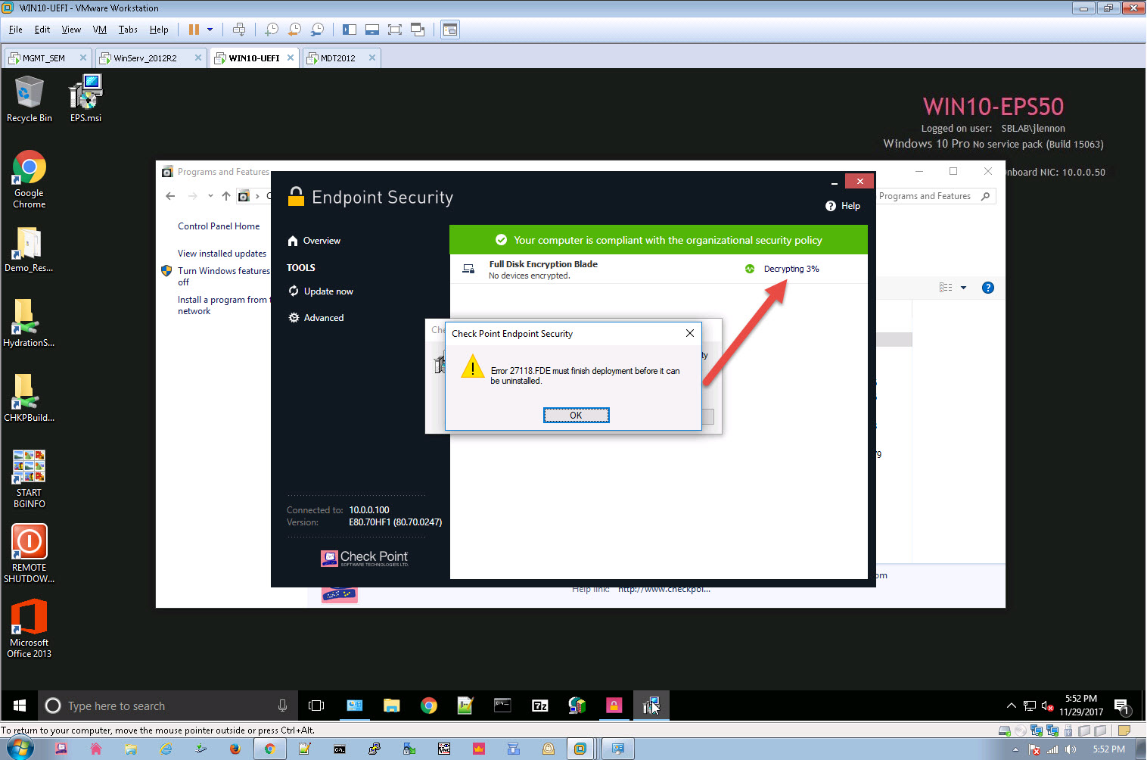Click the Decrypting 3% status text

point(791,269)
